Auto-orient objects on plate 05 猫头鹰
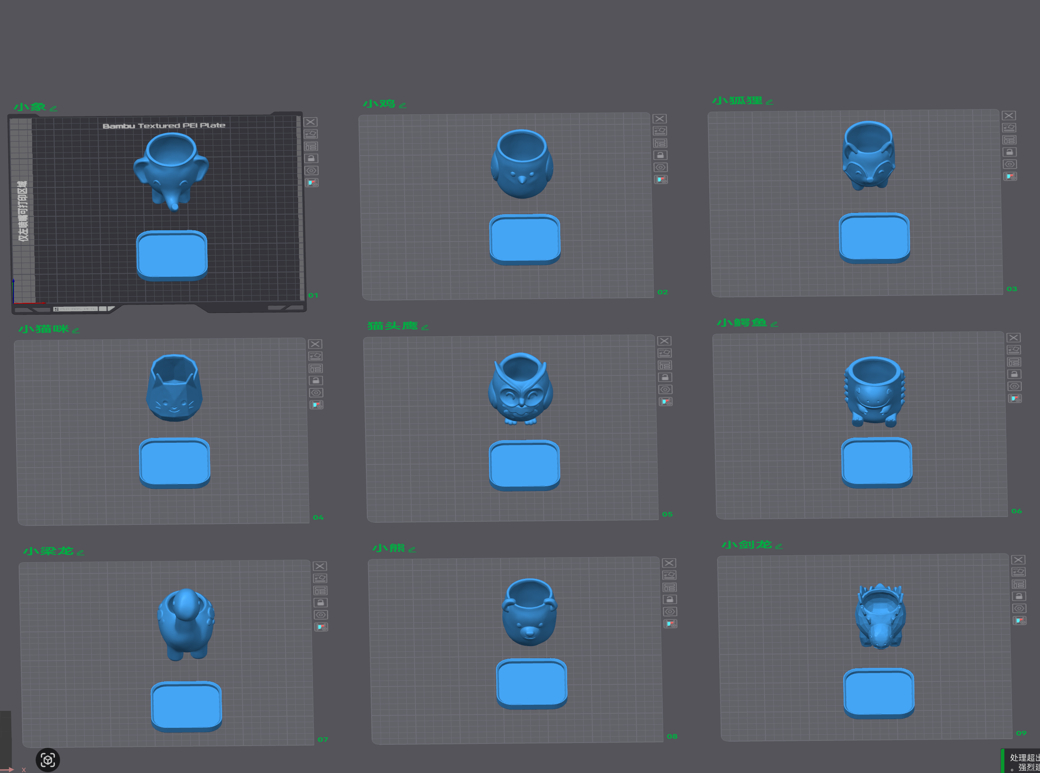This screenshot has height=773, width=1040. coord(665,353)
